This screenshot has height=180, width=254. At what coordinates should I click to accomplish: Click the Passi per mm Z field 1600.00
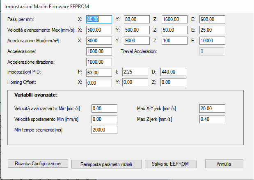pyautogui.click(x=174, y=19)
